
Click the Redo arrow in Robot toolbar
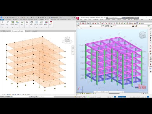click(x=106, y=23)
